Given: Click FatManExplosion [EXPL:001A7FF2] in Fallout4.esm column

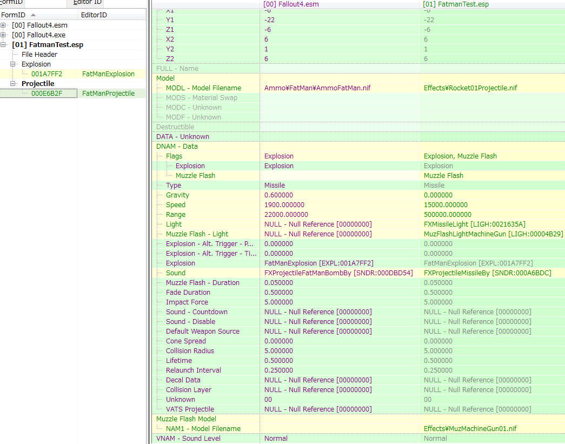Looking at the screenshot, I should tap(318, 263).
